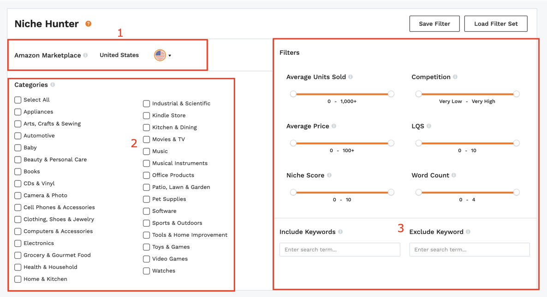Tick Computers & Accessories checkbox

point(18,231)
